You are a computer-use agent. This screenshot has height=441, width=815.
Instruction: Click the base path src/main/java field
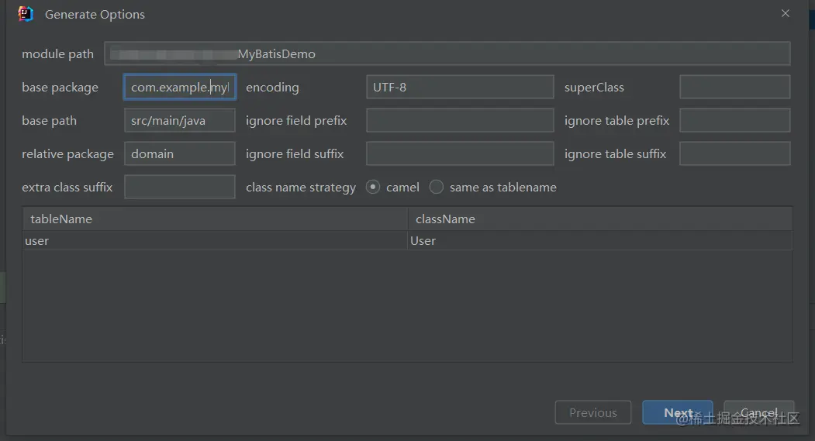[x=180, y=120]
